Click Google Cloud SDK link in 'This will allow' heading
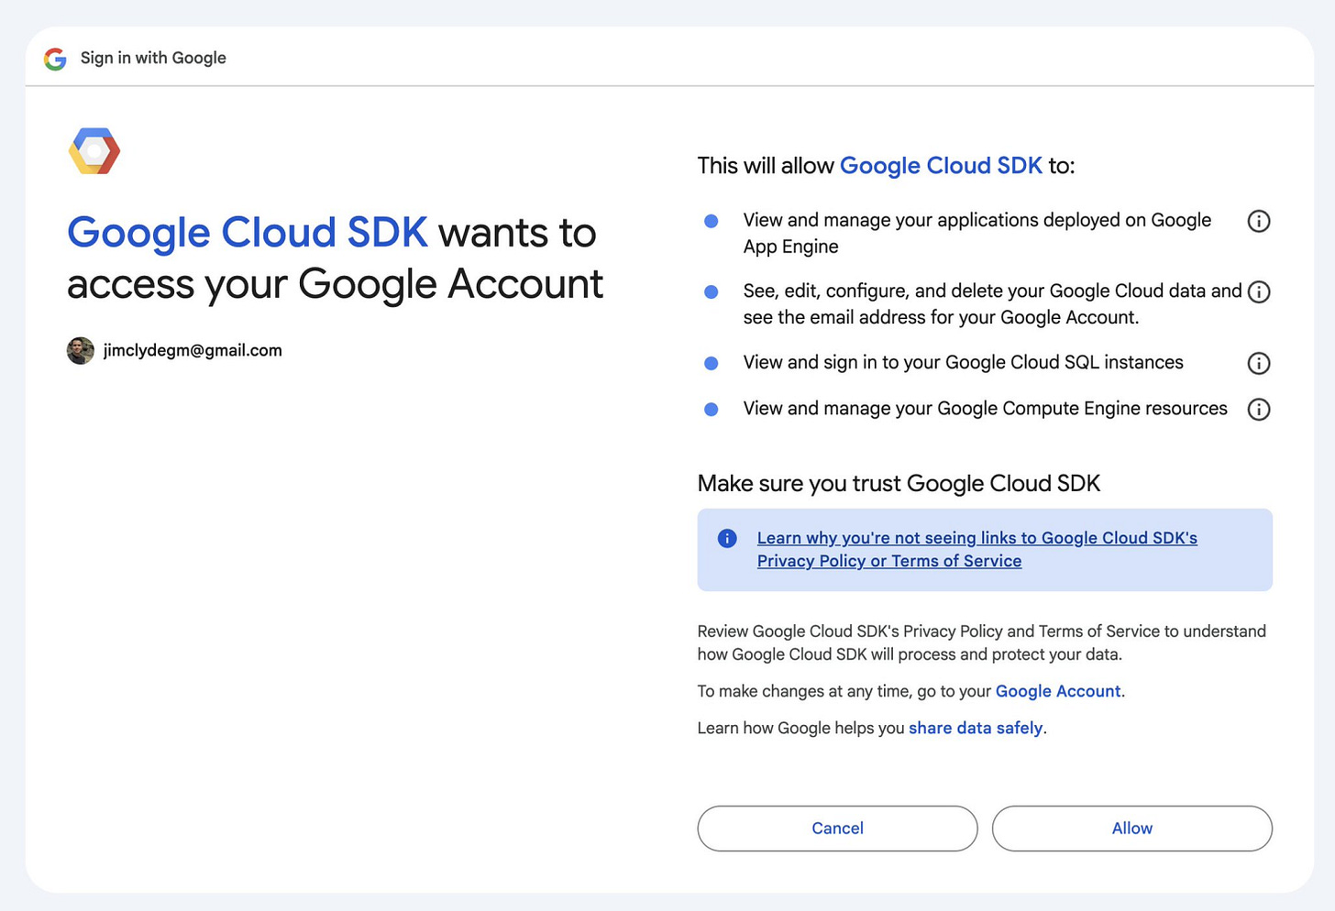Screen dimensions: 1335x911 pyautogui.click(x=941, y=166)
